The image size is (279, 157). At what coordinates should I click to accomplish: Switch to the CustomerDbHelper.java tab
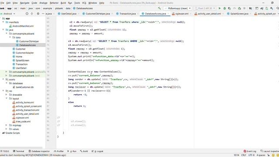point(98,14)
